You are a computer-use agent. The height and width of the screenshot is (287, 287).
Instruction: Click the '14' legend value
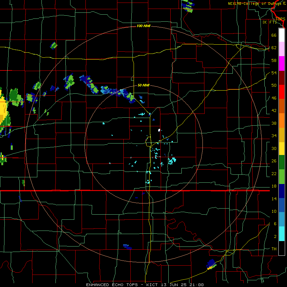click(x=274, y=199)
